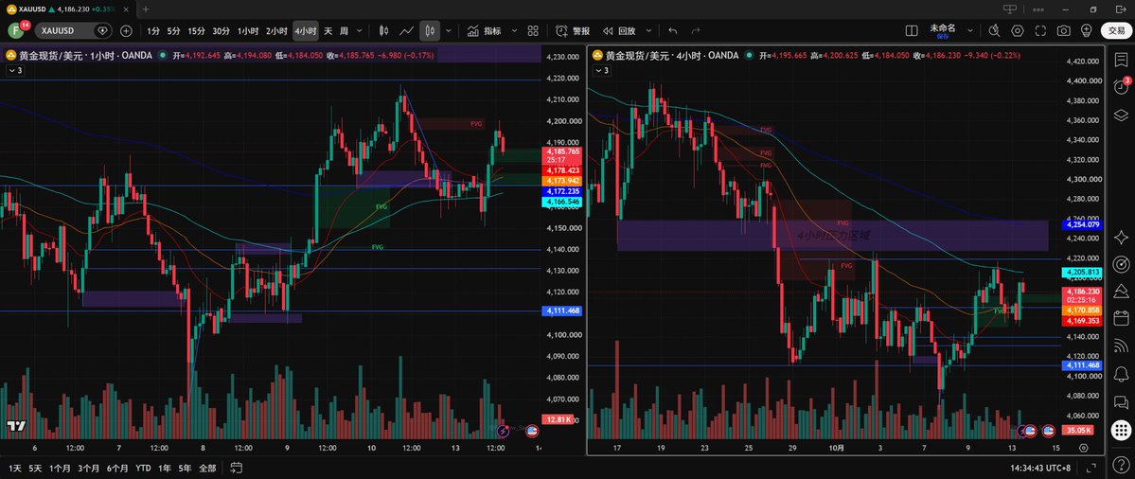Open the ideas lightbulb icon
The image size is (1135, 479).
(x=1086, y=31)
